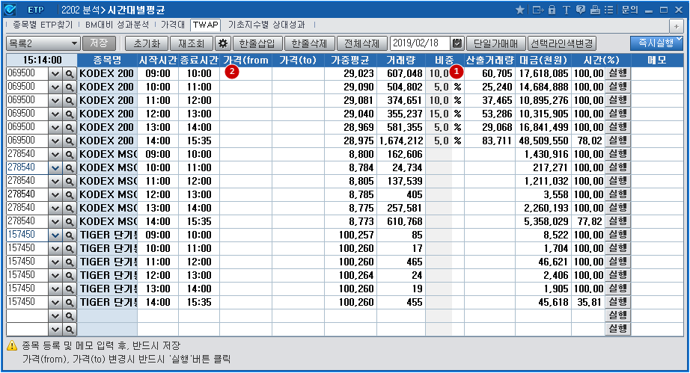Click the 초기화 reset button
The image size is (690, 373).
tap(146, 43)
